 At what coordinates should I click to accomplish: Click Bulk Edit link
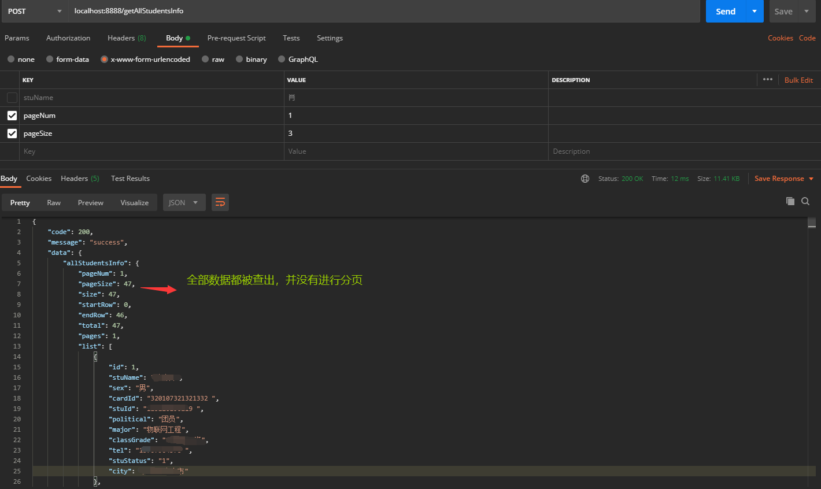[x=798, y=80]
